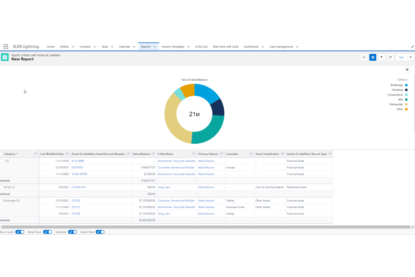
Task: Open Last Modified Date column menu
Action: click(x=67, y=154)
